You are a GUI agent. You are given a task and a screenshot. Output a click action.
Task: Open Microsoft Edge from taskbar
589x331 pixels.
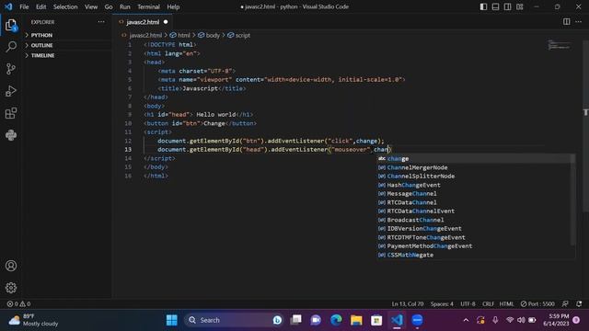tap(336, 320)
